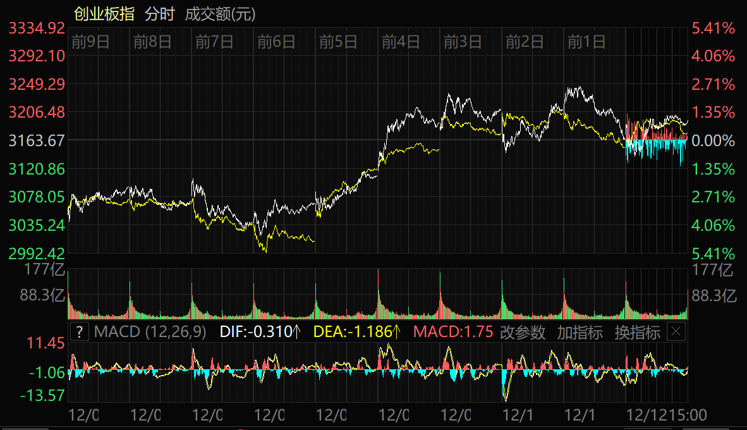Click 加指标 to add an indicator
Screen dimensions: 747x430
pos(580,332)
